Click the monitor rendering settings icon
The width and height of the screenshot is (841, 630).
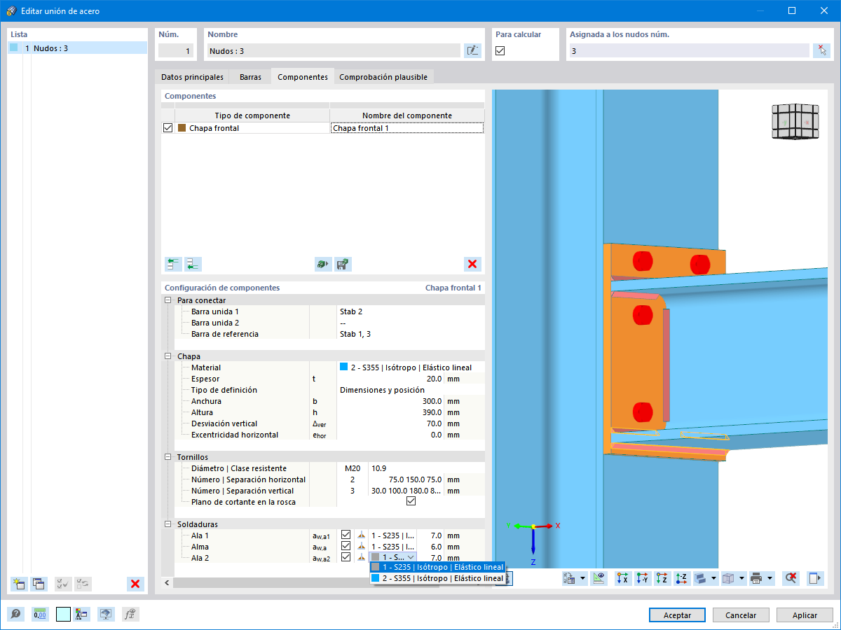pyautogui.click(x=106, y=615)
